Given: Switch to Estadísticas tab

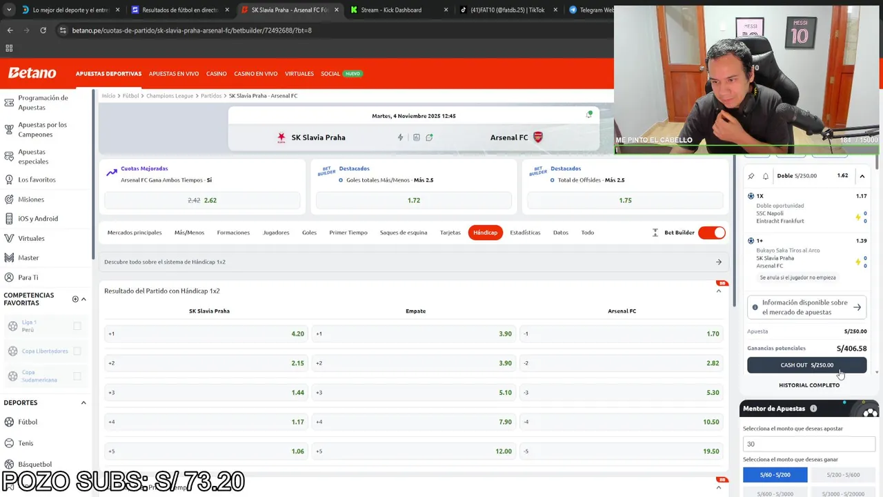Looking at the screenshot, I should 525,233.
